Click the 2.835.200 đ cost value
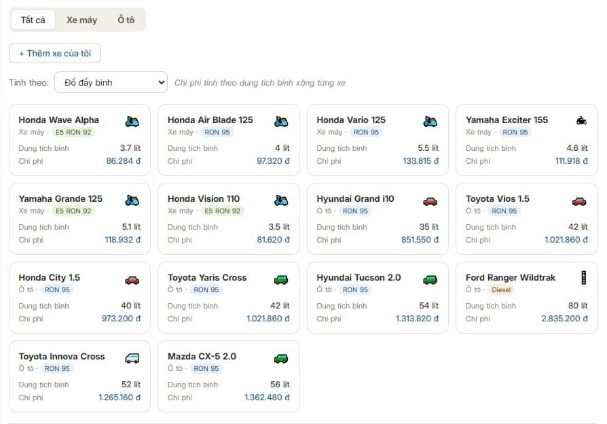 pos(564,318)
